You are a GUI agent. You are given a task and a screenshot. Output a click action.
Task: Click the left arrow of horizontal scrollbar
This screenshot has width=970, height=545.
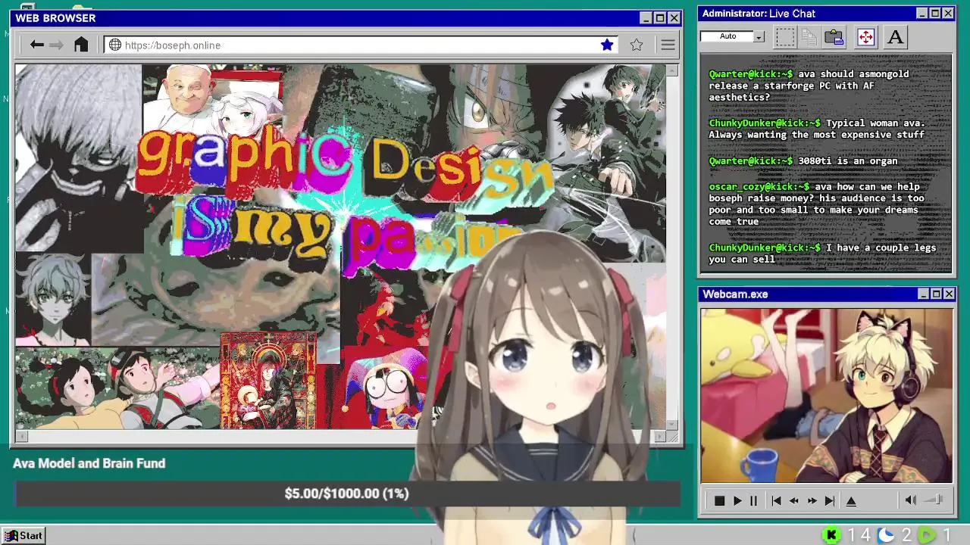point(21,436)
